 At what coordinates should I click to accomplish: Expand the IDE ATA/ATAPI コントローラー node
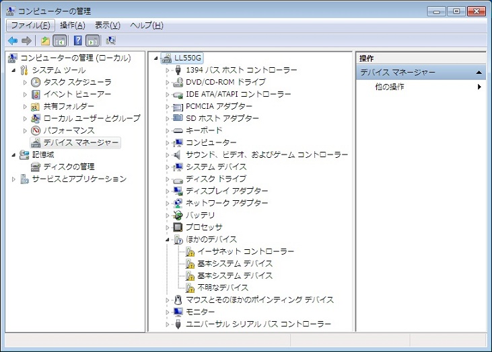click(167, 95)
